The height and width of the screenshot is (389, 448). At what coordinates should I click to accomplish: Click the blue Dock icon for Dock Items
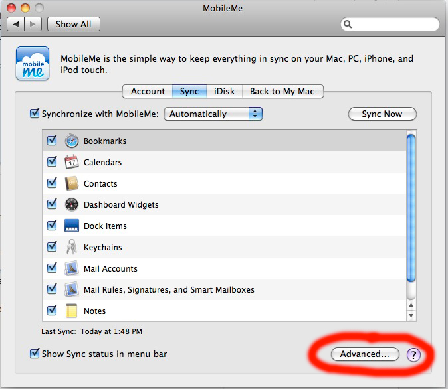[x=71, y=226]
